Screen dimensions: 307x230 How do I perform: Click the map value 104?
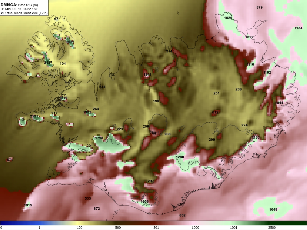point(63,63)
